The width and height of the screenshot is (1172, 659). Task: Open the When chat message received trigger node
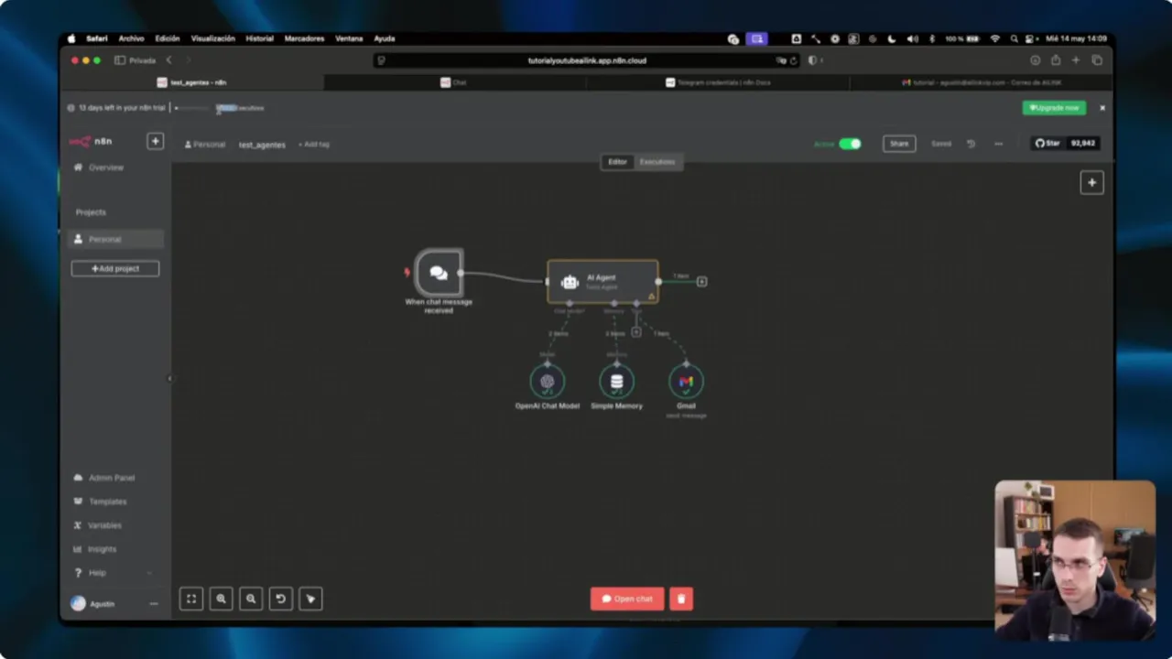click(439, 273)
